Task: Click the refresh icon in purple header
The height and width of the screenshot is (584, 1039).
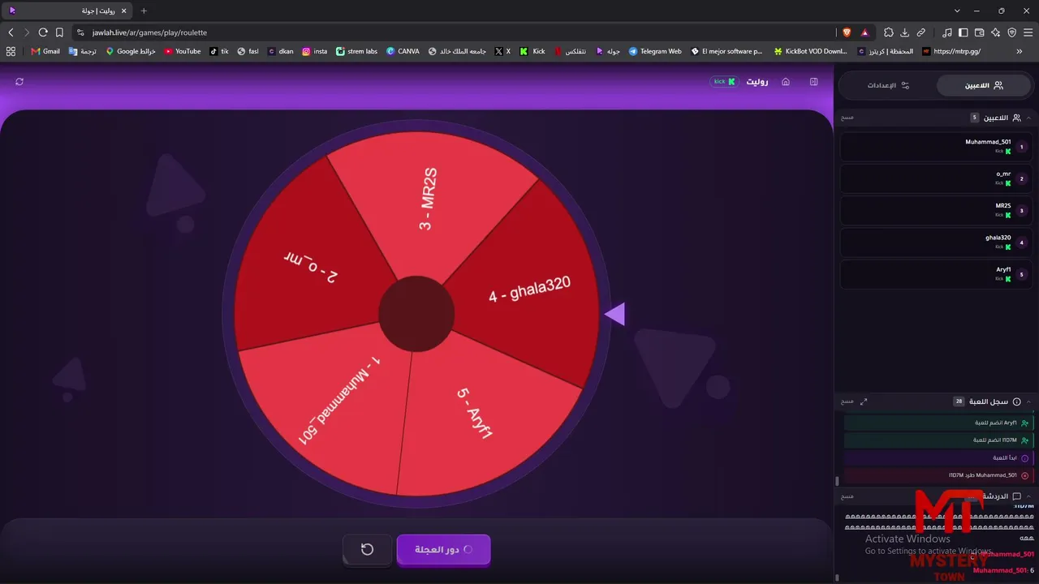Action: (x=19, y=82)
